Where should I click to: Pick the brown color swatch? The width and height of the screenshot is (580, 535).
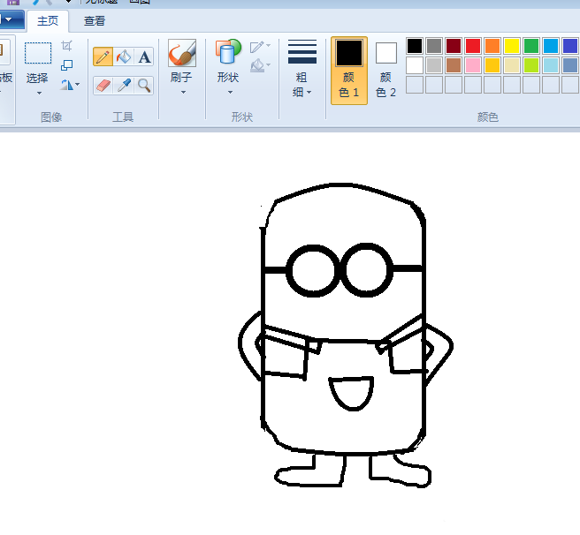coord(454,65)
